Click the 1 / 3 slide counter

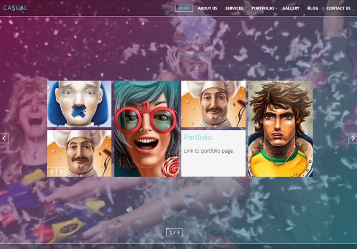tap(175, 233)
